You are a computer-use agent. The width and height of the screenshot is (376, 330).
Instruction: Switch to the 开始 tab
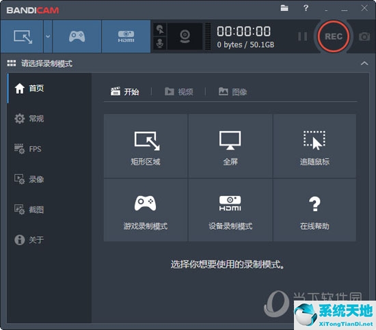(124, 92)
